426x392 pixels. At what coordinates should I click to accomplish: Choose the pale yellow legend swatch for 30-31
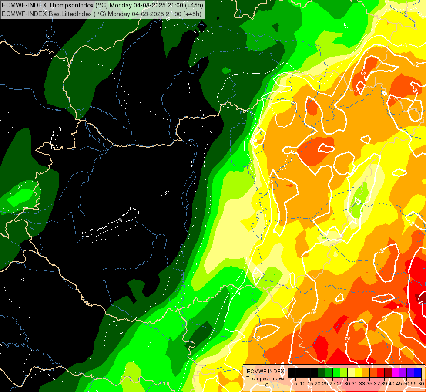351,372
